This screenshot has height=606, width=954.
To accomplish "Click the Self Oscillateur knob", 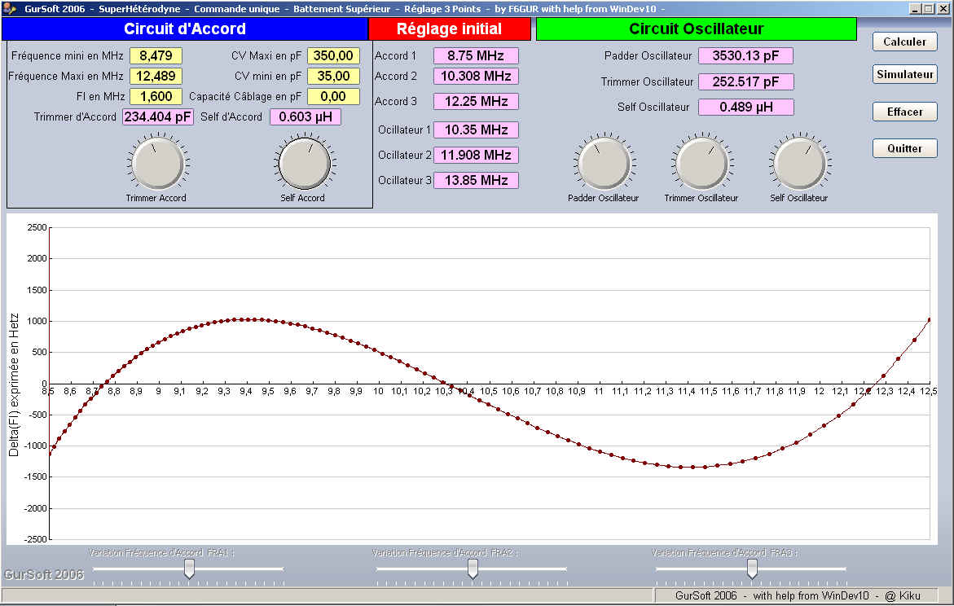I will pyautogui.click(x=799, y=163).
